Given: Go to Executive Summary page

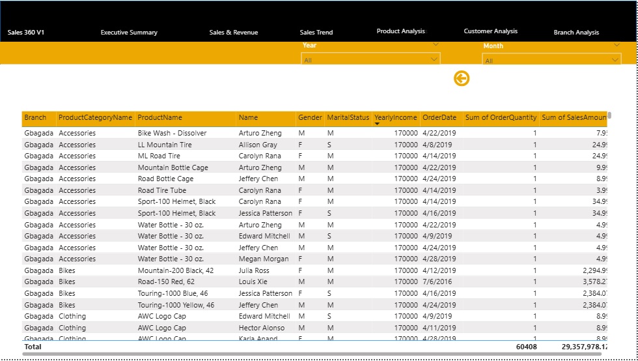Looking at the screenshot, I should (x=129, y=32).
